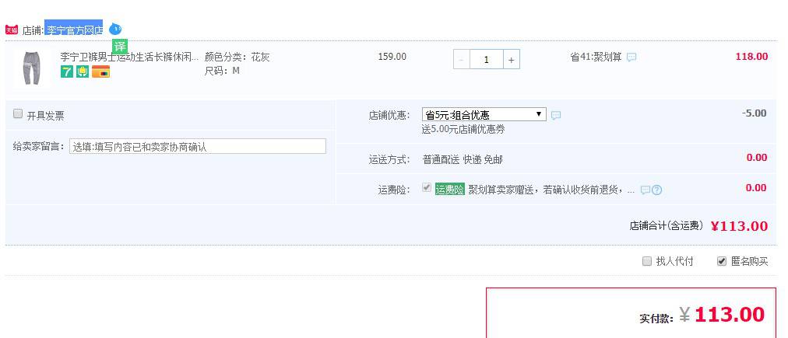Click the green translate 译 badge
Image resolution: width=788 pixels, height=338 pixels.
(x=120, y=47)
